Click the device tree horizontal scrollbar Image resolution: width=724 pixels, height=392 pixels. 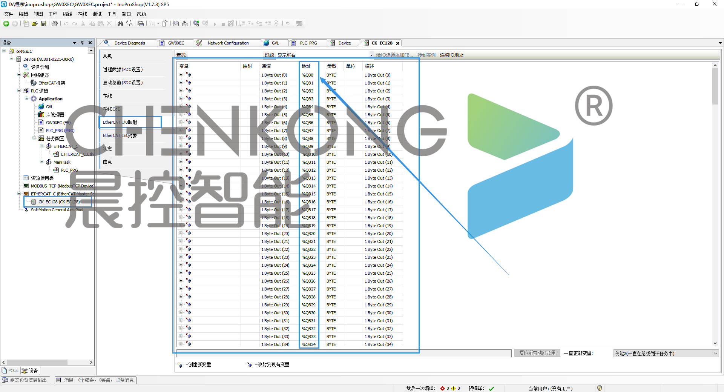37,363
